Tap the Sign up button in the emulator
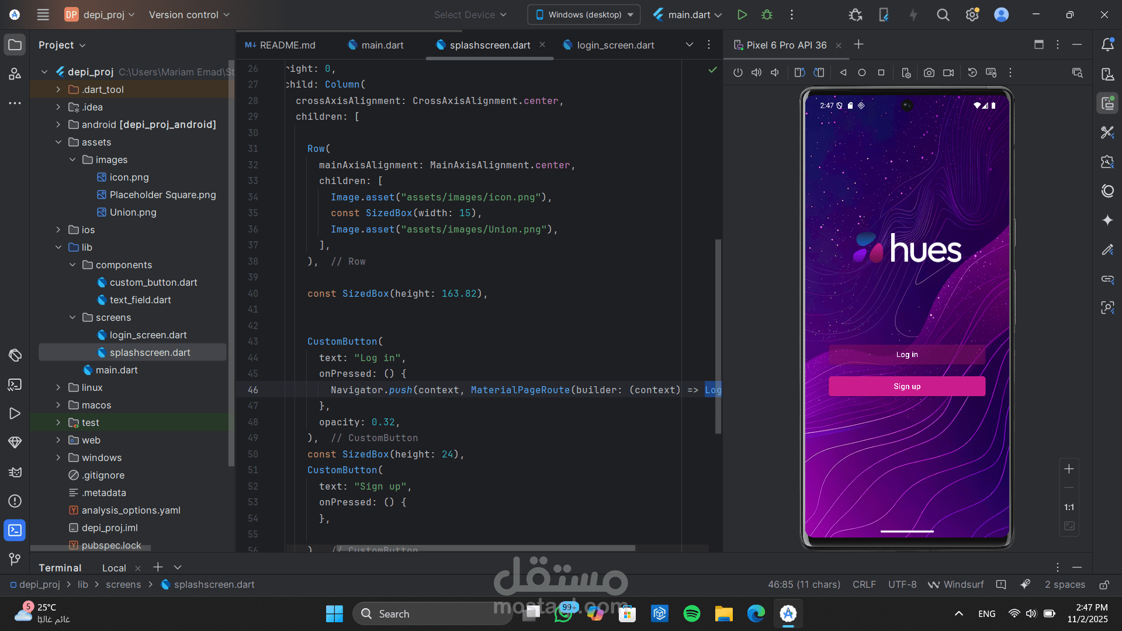The image size is (1122, 631). click(x=907, y=386)
